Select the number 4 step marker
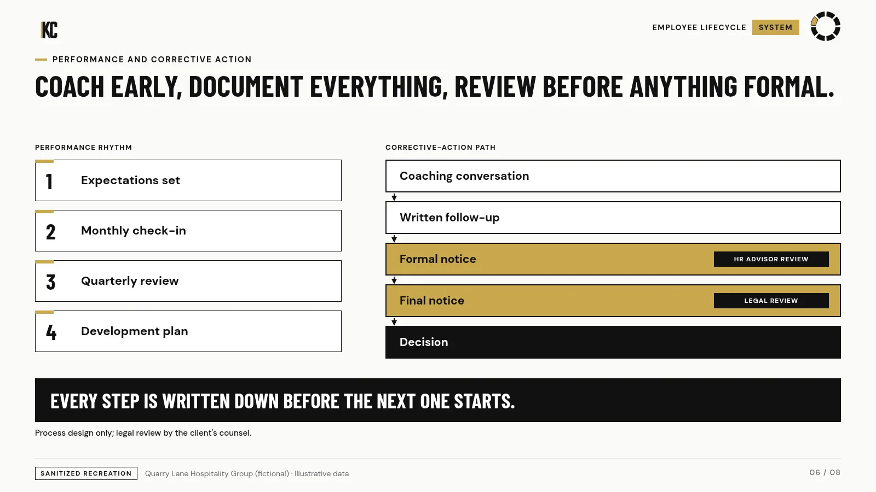 pyautogui.click(x=51, y=332)
